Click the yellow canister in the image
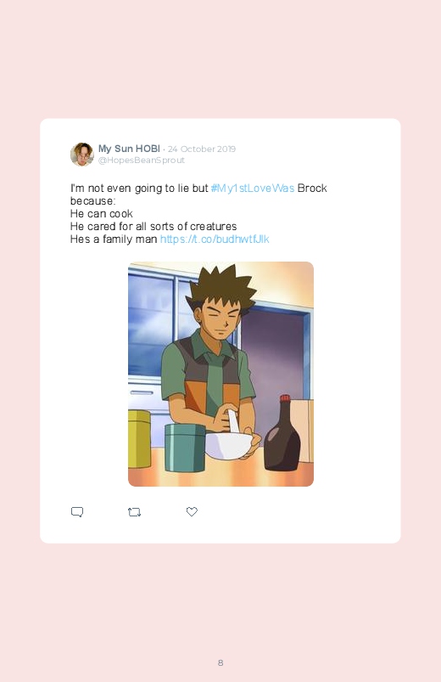The height and width of the screenshot is (682, 441). point(139,439)
